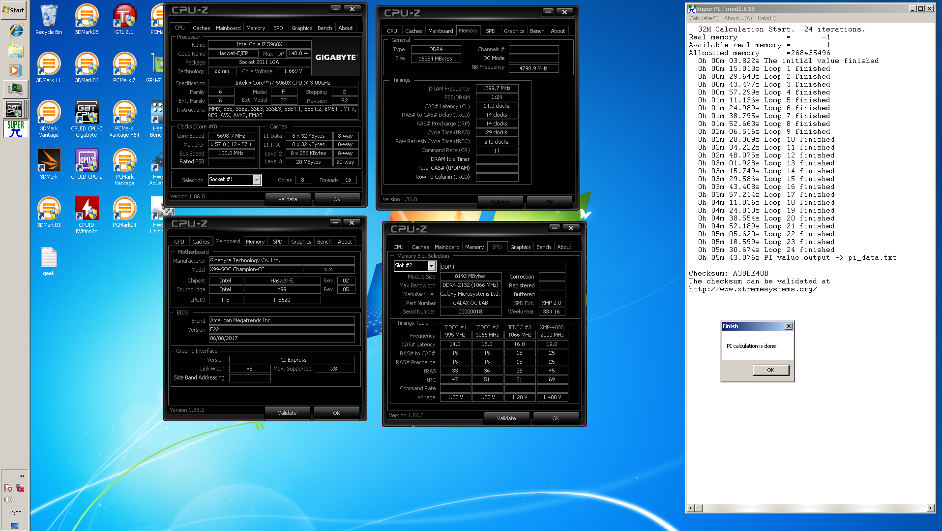The image size is (942, 531).
Task: Click the Super PI scrollbar right arrow
Action: 930,508
